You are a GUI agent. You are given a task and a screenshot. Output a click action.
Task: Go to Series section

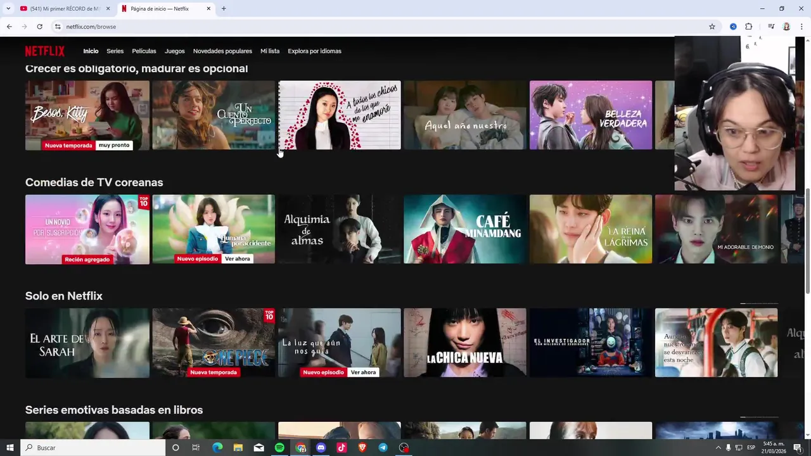coord(115,51)
